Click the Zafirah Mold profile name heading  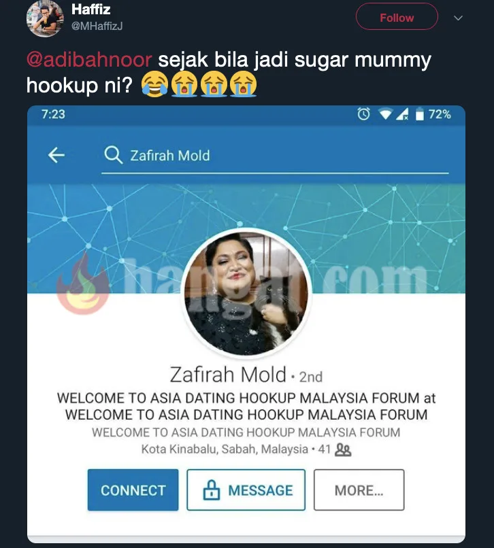click(228, 375)
